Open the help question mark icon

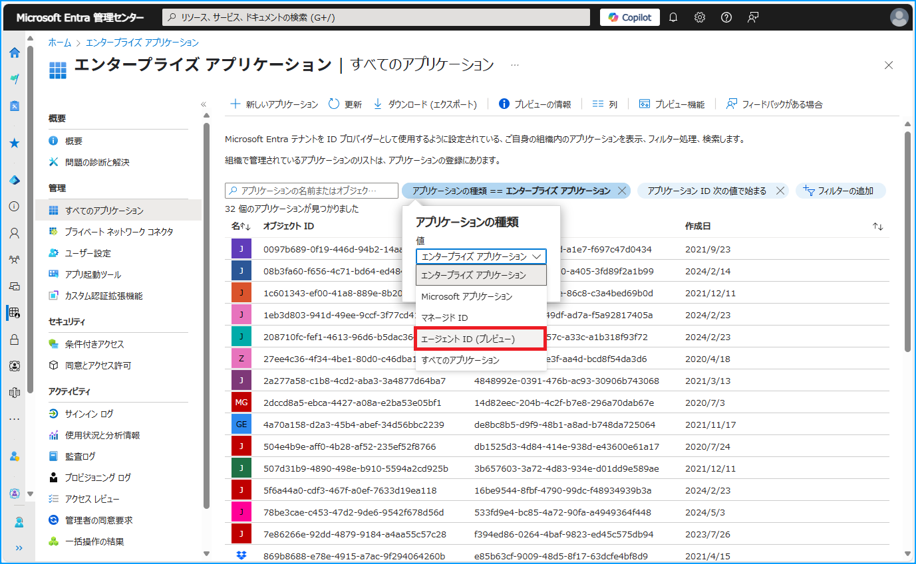(726, 17)
